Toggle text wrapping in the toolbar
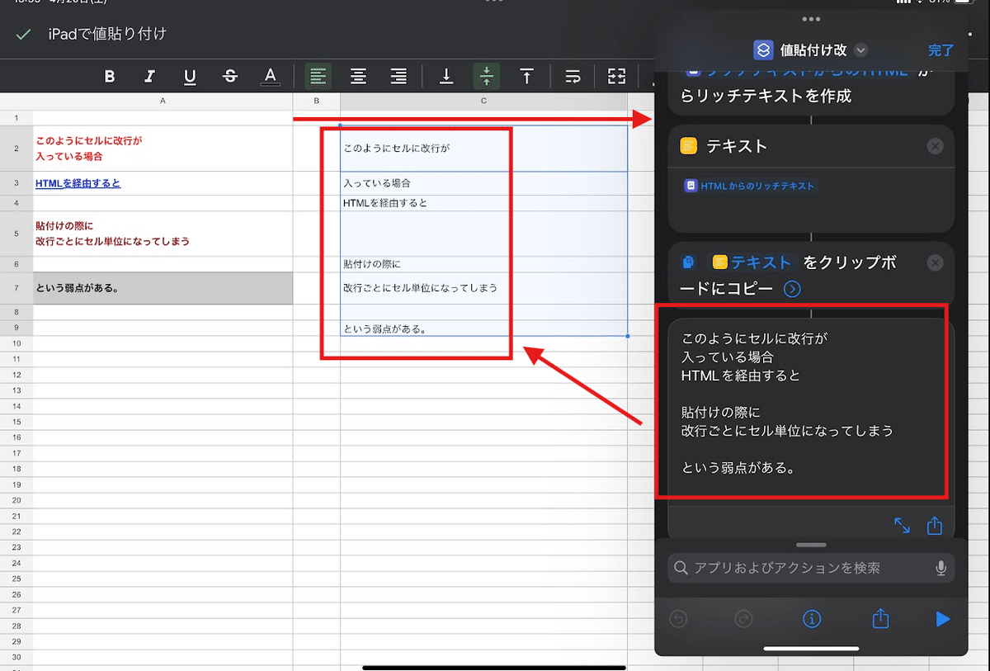Image resolution: width=990 pixels, height=671 pixels. tap(573, 77)
